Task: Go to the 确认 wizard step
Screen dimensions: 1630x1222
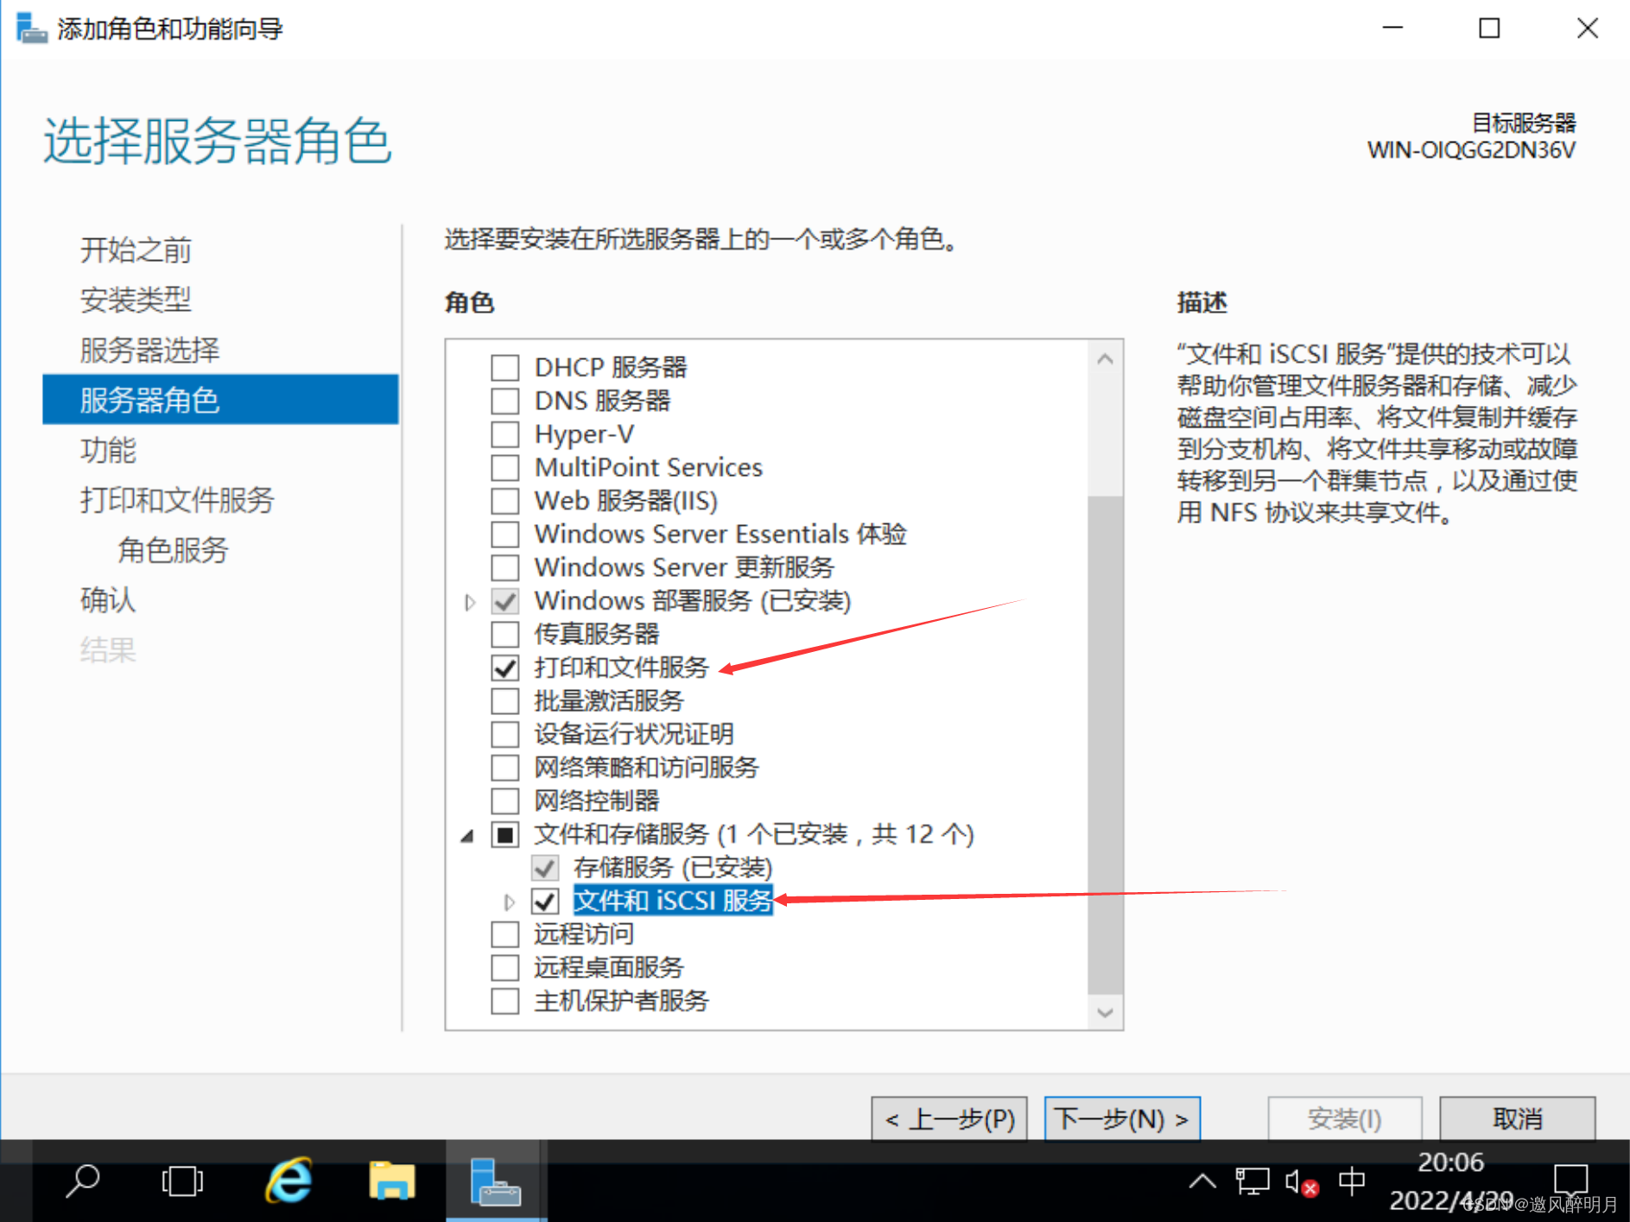Action: [x=108, y=600]
